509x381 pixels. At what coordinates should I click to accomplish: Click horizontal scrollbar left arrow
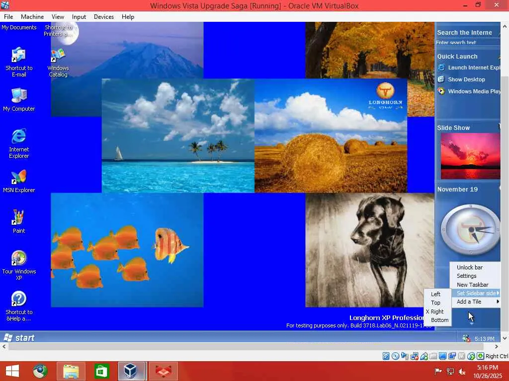(4, 346)
